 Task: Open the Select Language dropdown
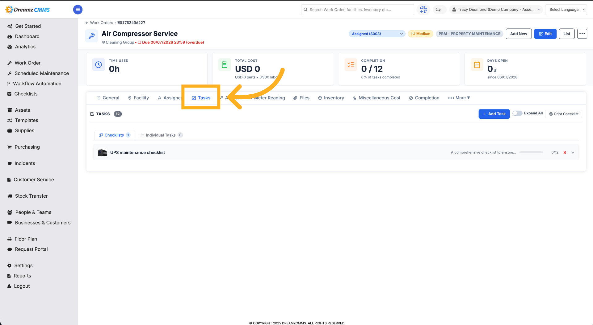[566, 10]
